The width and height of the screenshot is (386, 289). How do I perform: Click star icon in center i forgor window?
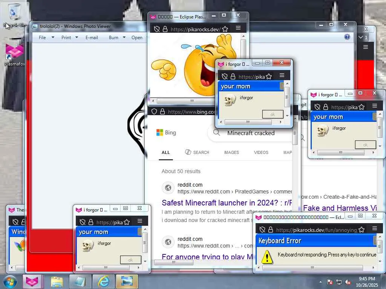[x=269, y=77]
